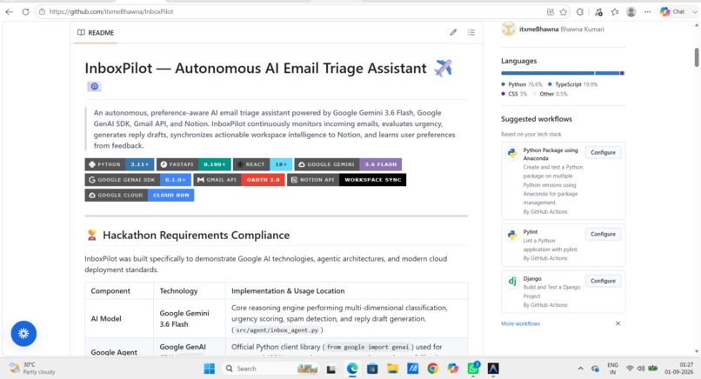Viewport: 701px width, 379px height.
Task: Click the itxmeBhawna contributor avatar
Action: coord(509,29)
